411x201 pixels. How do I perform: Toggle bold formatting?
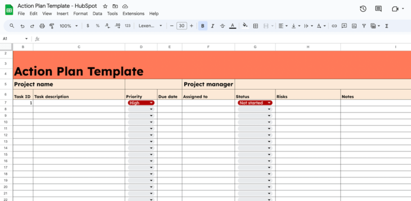point(203,26)
